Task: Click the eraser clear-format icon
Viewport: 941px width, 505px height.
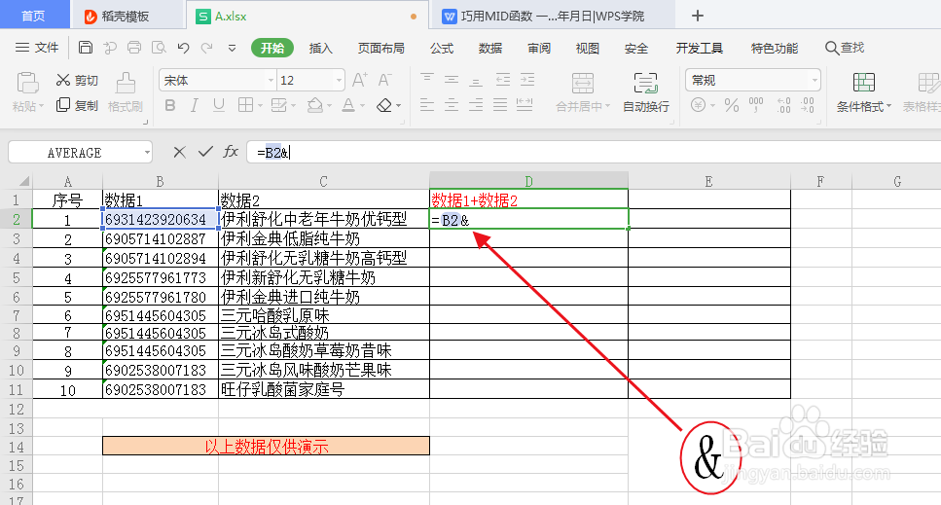Action: (384, 105)
